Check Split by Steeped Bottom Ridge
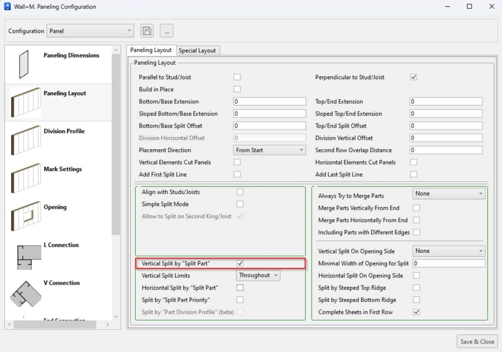Viewport: 502px width, 352px height. [416, 300]
